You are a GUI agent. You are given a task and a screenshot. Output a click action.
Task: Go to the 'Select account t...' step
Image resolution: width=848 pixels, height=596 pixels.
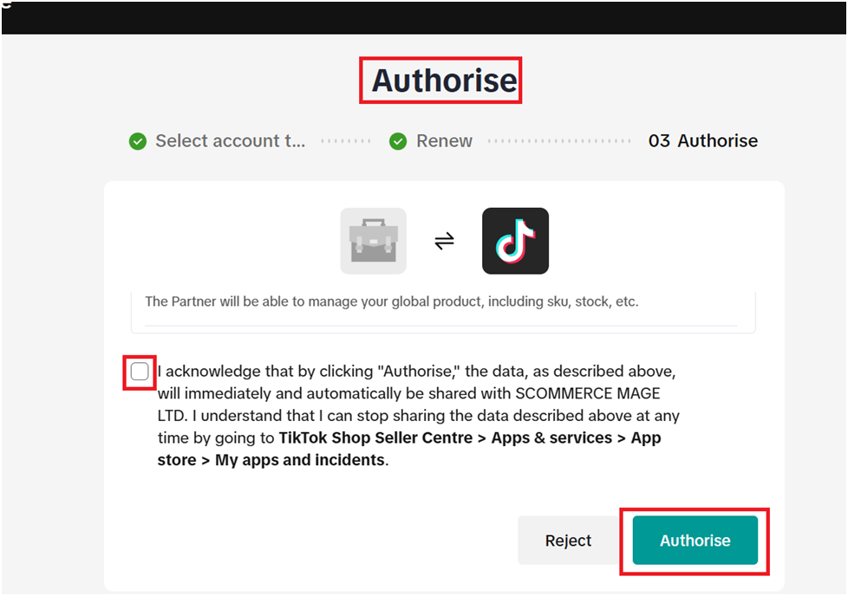point(230,141)
